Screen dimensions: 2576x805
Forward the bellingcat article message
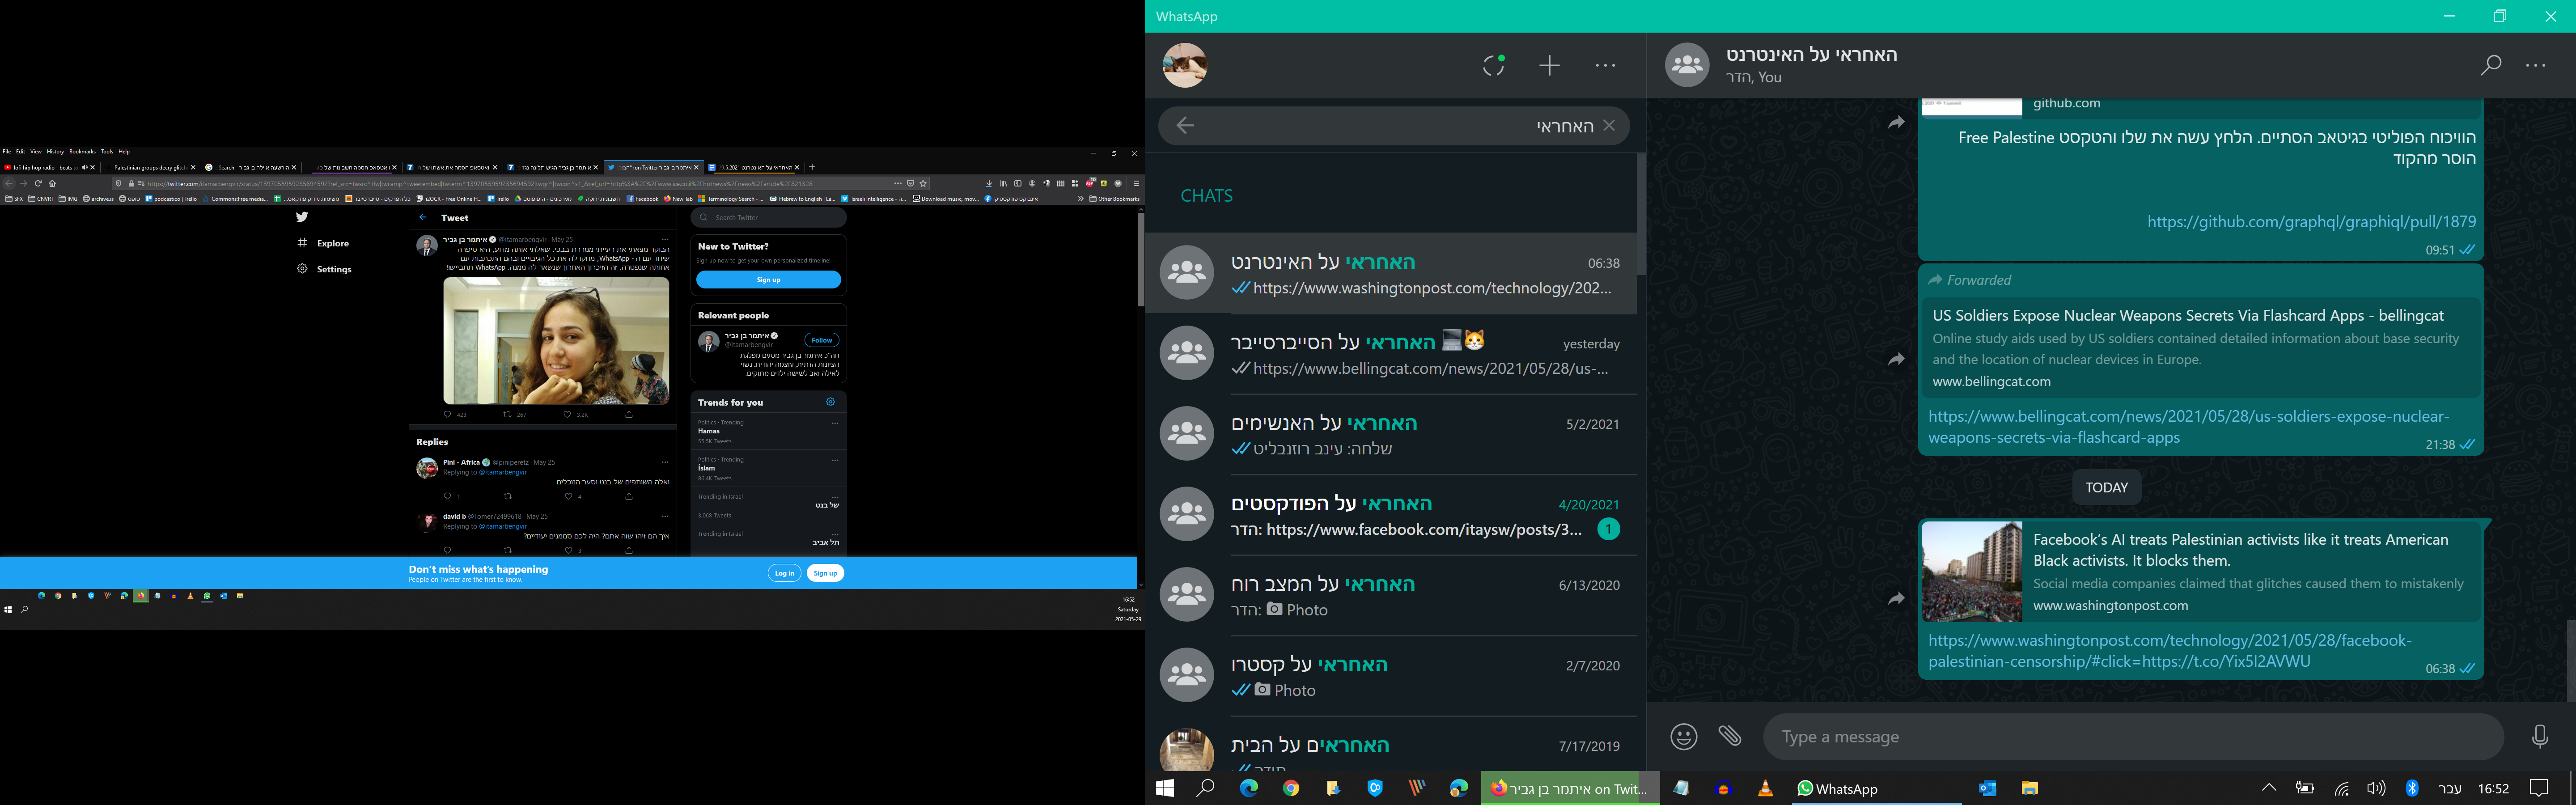point(1896,359)
